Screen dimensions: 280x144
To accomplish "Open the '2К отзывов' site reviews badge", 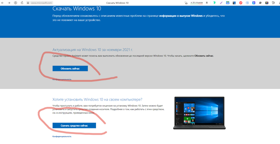I will point(196,3).
